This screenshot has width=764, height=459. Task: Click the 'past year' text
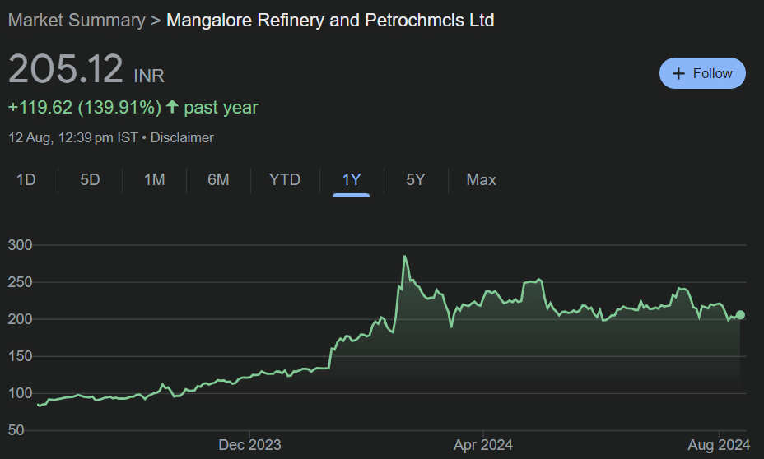coord(221,108)
